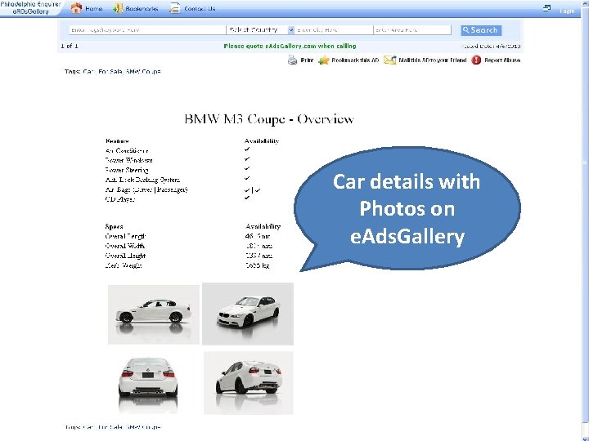Click the BMW M3 Coupe - Overview heading
Screen dimensions: 589x441
click(269, 119)
